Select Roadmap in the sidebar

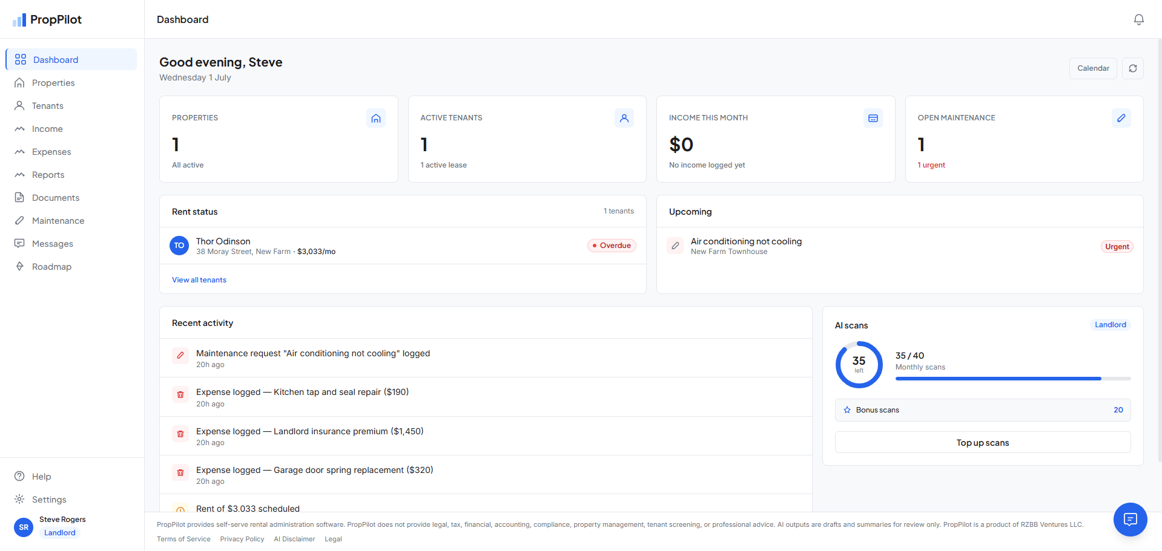71,267
